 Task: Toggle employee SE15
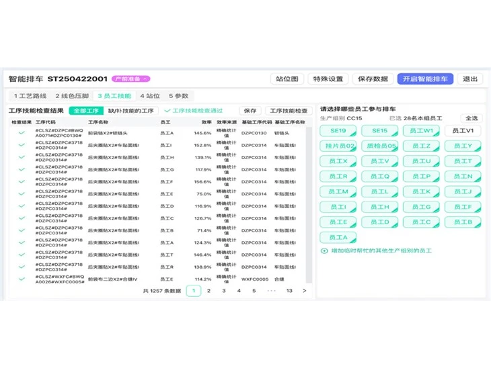(x=379, y=131)
